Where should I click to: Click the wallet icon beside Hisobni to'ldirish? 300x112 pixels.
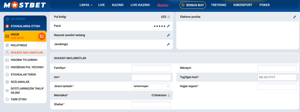[x=7, y=60]
